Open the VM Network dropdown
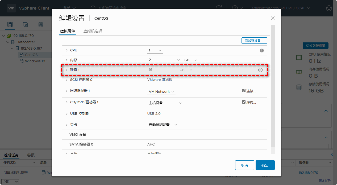The image size is (337, 185). tap(161, 92)
